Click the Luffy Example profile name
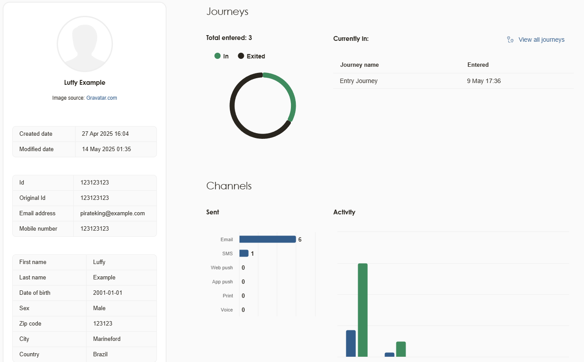The image size is (584, 362). tap(85, 83)
